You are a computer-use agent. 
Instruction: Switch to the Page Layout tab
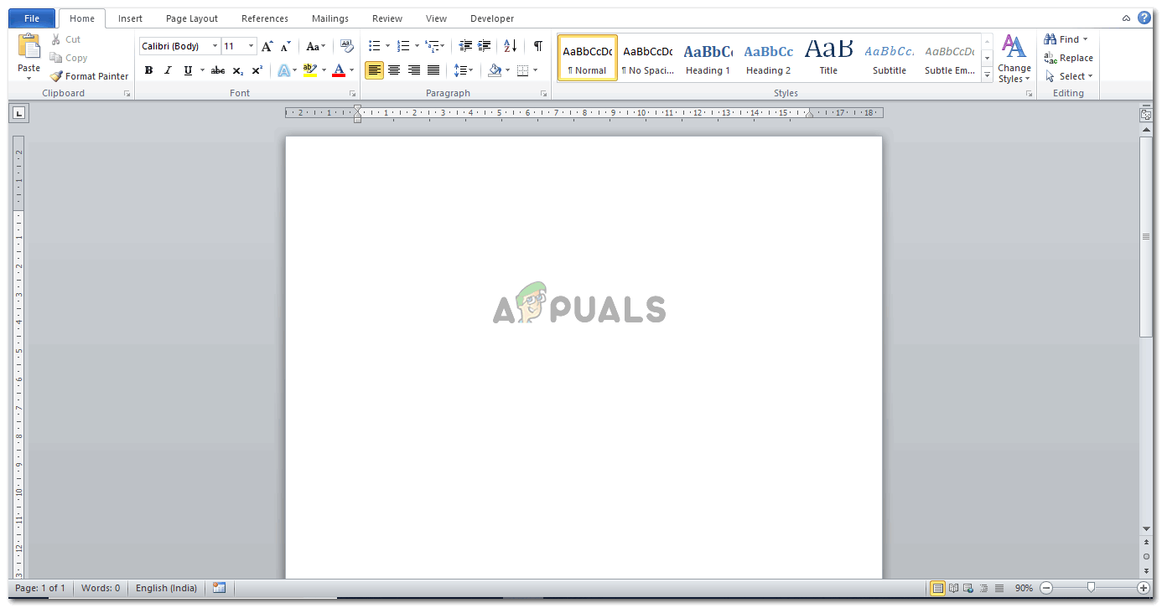click(x=192, y=18)
